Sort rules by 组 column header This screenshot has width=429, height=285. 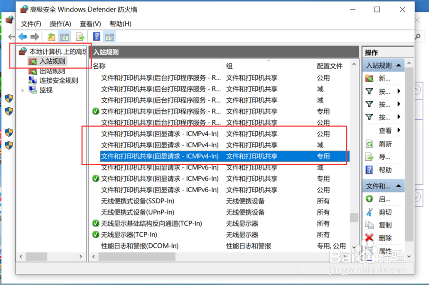tap(268, 66)
